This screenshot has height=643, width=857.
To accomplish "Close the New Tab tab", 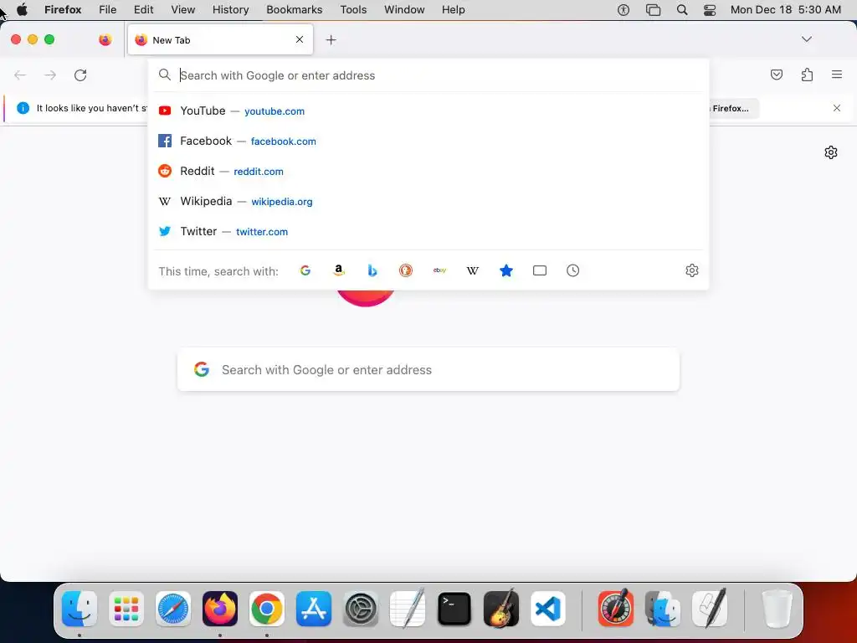I will click(x=300, y=39).
